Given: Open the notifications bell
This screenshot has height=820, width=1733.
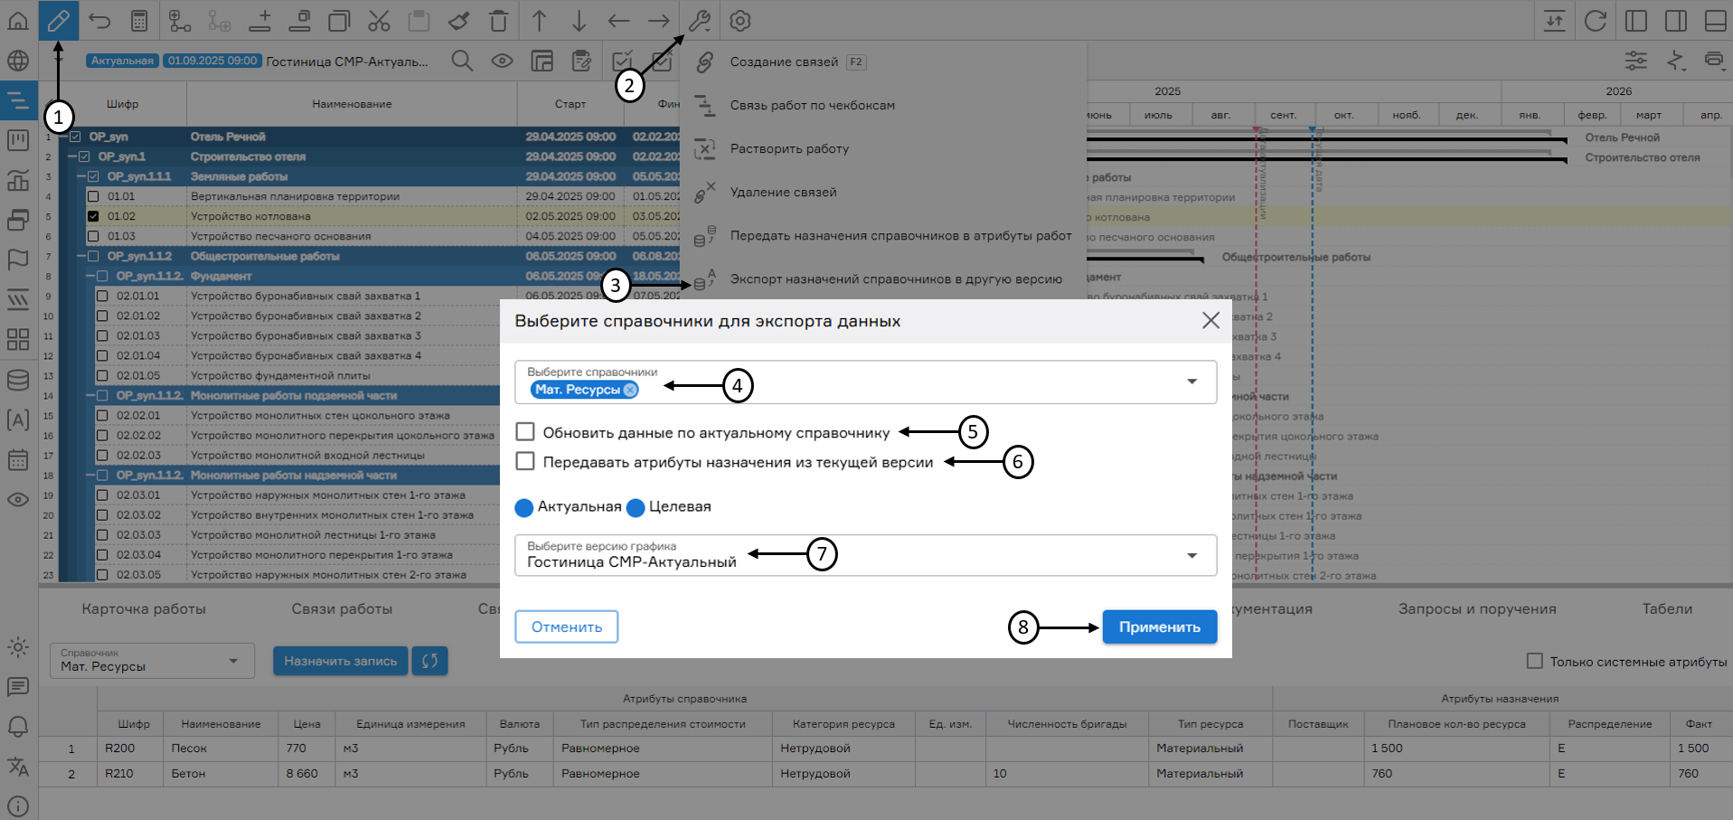Looking at the screenshot, I should tap(18, 726).
